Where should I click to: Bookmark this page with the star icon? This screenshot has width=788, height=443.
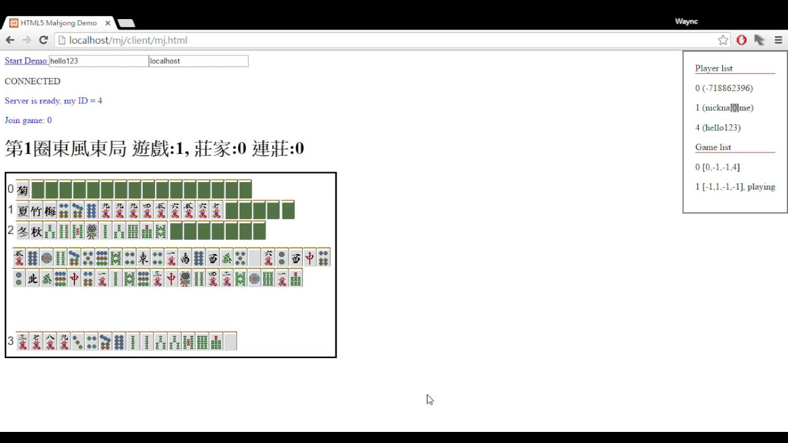tap(723, 40)
